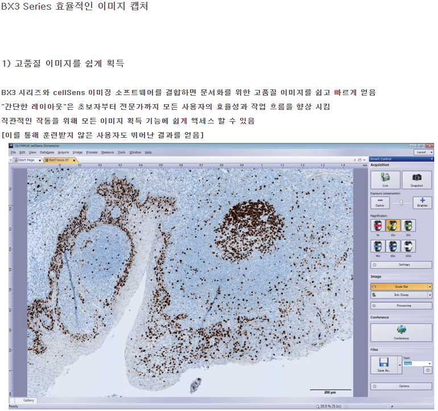This screenshot has height=411, width=438.
Task: Adjust the exposure compensation slider
Action: 400,203
